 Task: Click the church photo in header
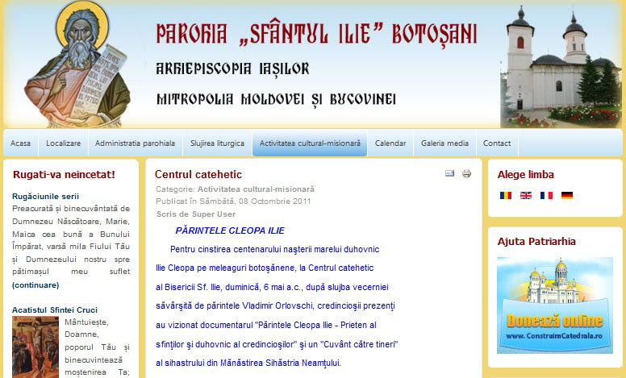coord(561,66)
